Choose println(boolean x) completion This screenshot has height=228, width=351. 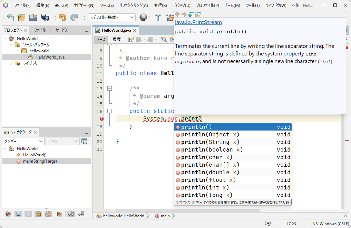point(233,149)
